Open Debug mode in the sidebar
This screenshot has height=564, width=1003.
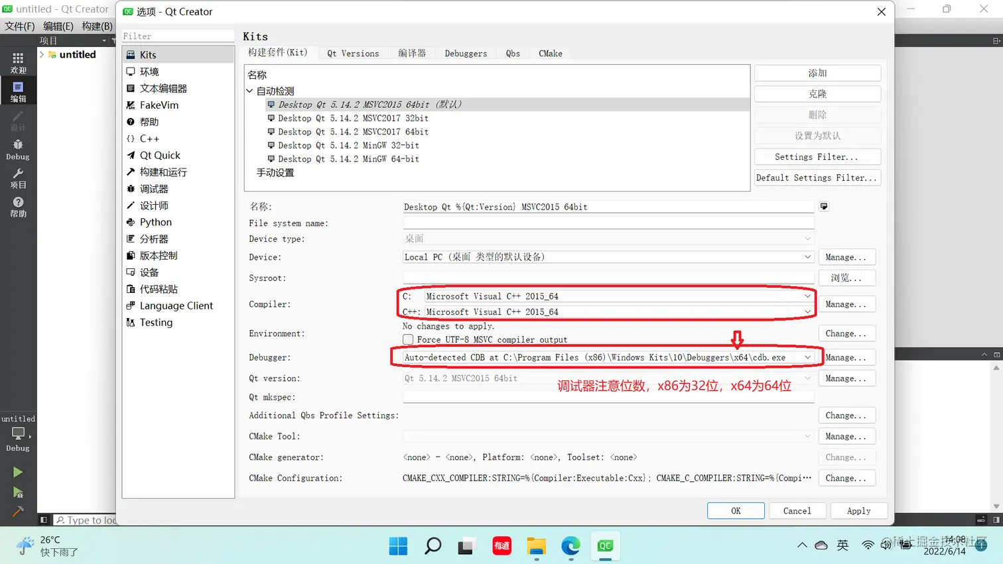pyautogui.click(x=18, y=150)
